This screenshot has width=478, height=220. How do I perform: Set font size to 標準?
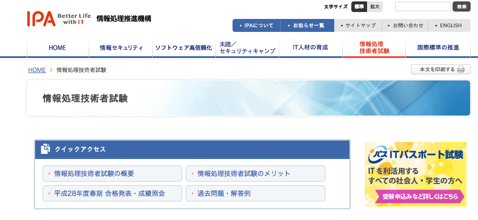pyautogui.click(x=359, y=7)
